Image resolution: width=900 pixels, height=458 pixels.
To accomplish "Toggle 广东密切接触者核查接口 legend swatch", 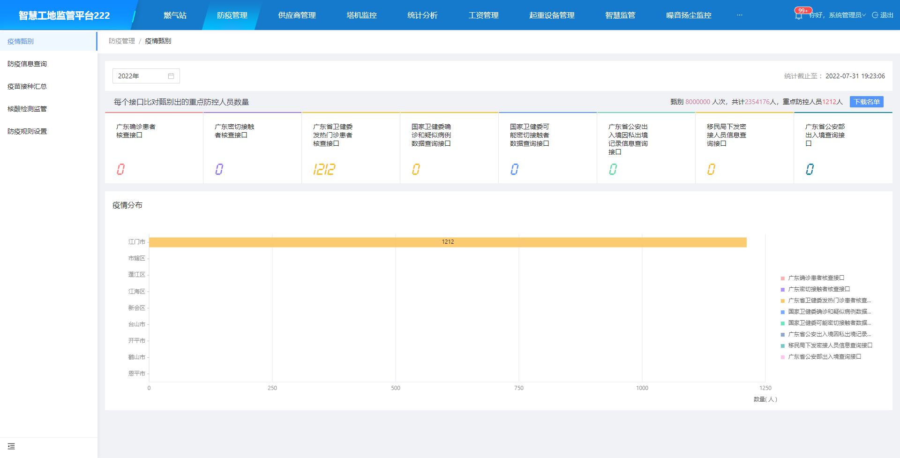I will 782,289.
